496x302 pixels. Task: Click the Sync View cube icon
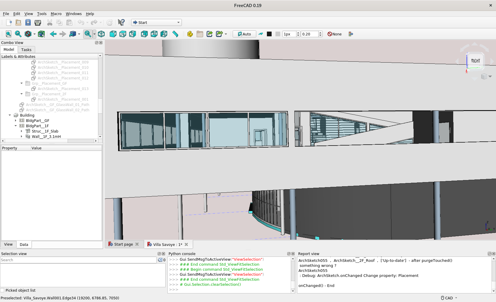[73, 34]
